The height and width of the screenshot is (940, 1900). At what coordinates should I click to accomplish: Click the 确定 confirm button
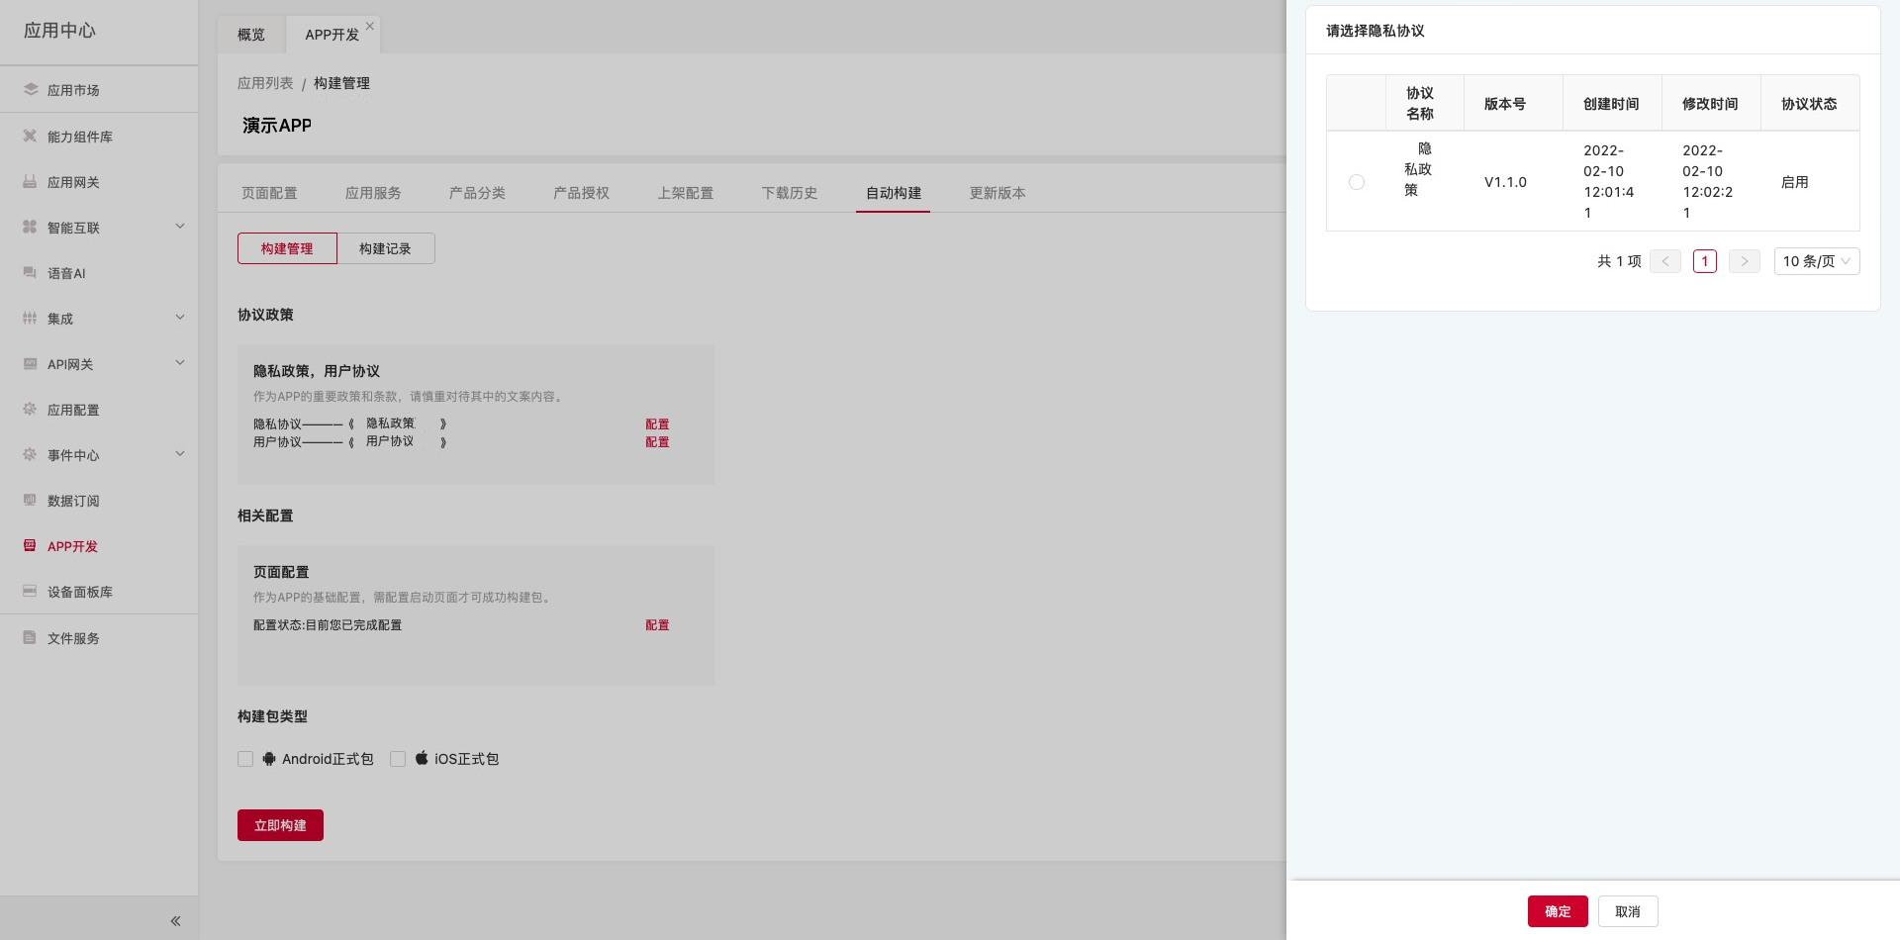pos(1557,911)
